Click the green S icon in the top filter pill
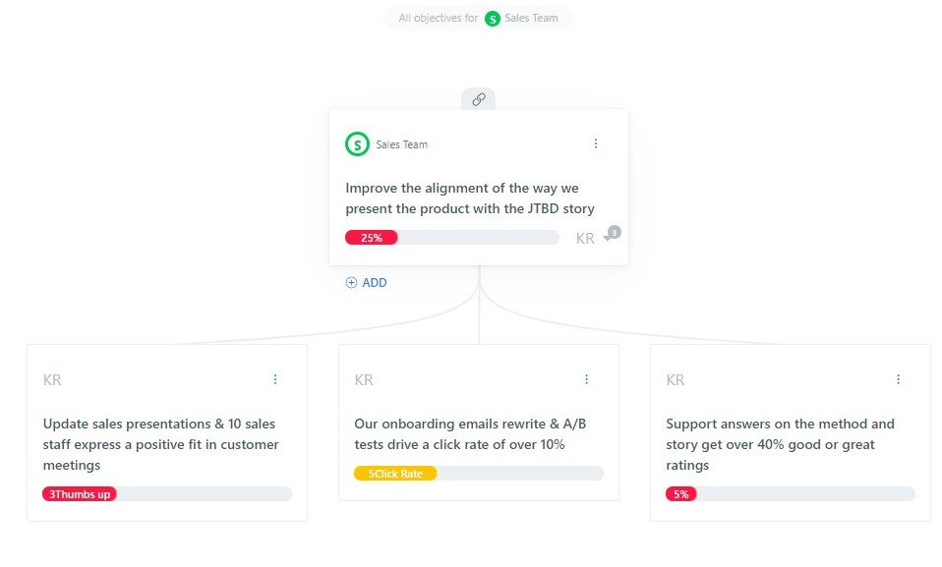Image resolution: width=942 pixels, height=567 pixels. coord(492,19)
